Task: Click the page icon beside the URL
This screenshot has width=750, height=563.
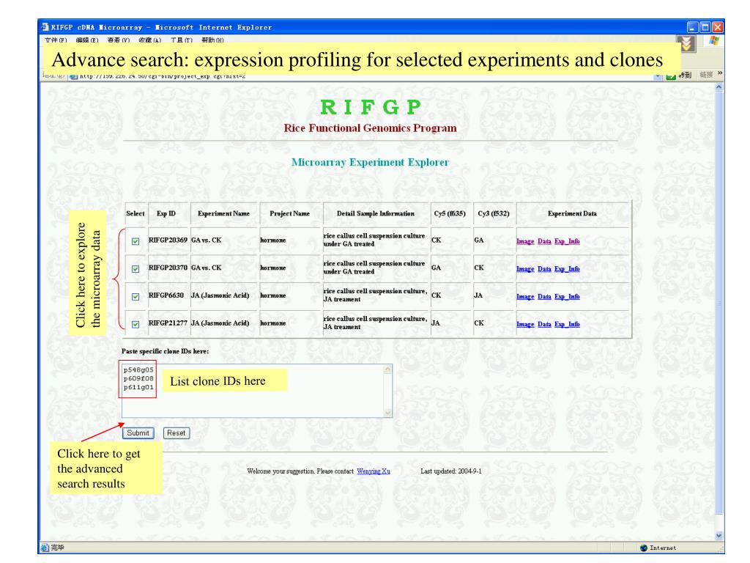Action: (x=74, y=76)
